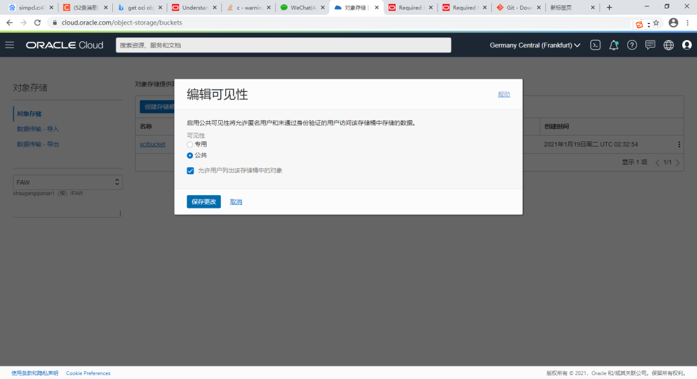This screenshot has width=697, height=379.
Task: Go forward with browser forward arrow
Action: tap(24, 23)
